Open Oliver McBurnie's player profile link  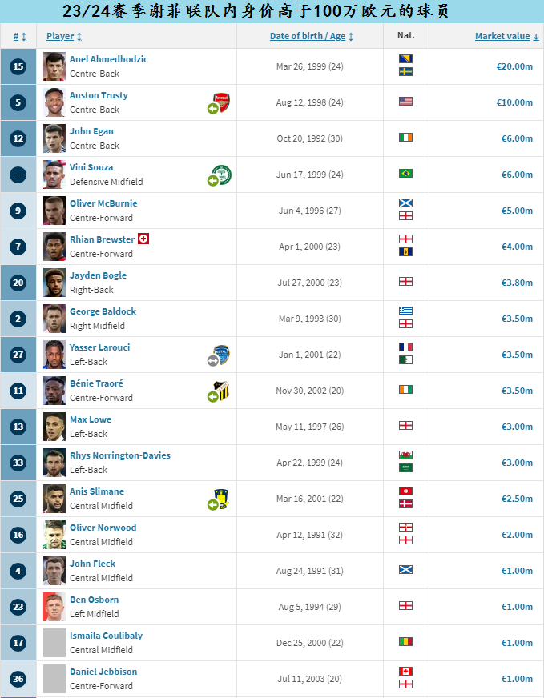(103, 203)
